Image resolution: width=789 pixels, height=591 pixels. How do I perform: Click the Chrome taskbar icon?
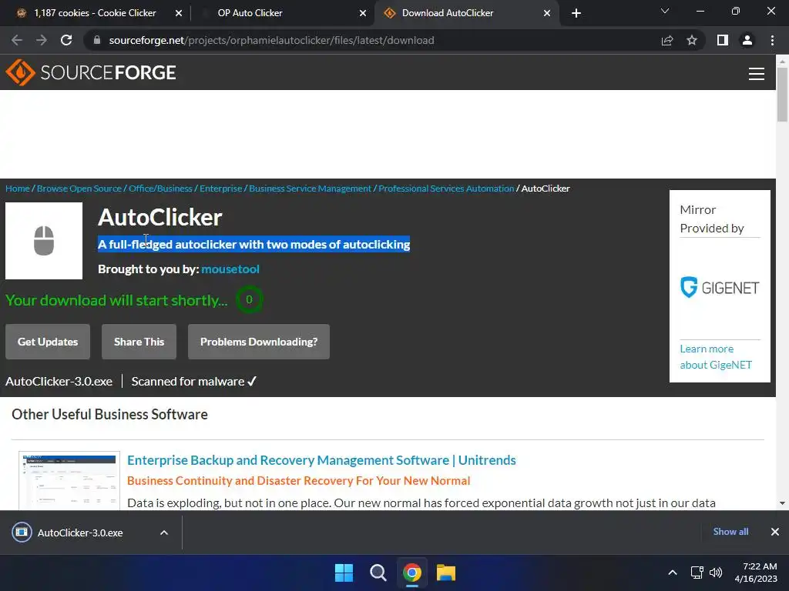[x=412, y=573]
